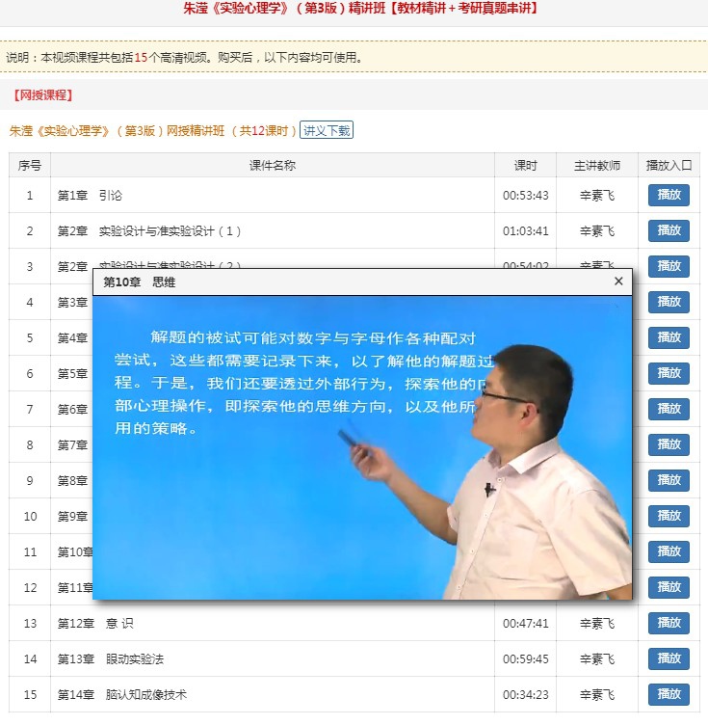This screenshot has height=725, width=708.
Task: Play the lesson in row 3
Action: coord(669,266)
